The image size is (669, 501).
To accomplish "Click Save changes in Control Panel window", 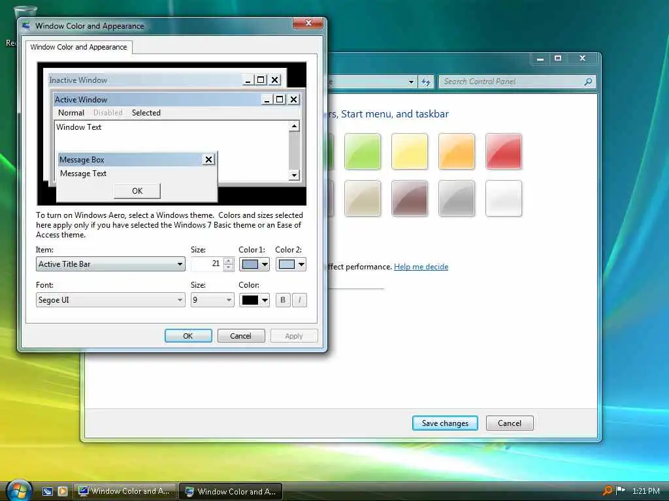I will click(445, 423).
